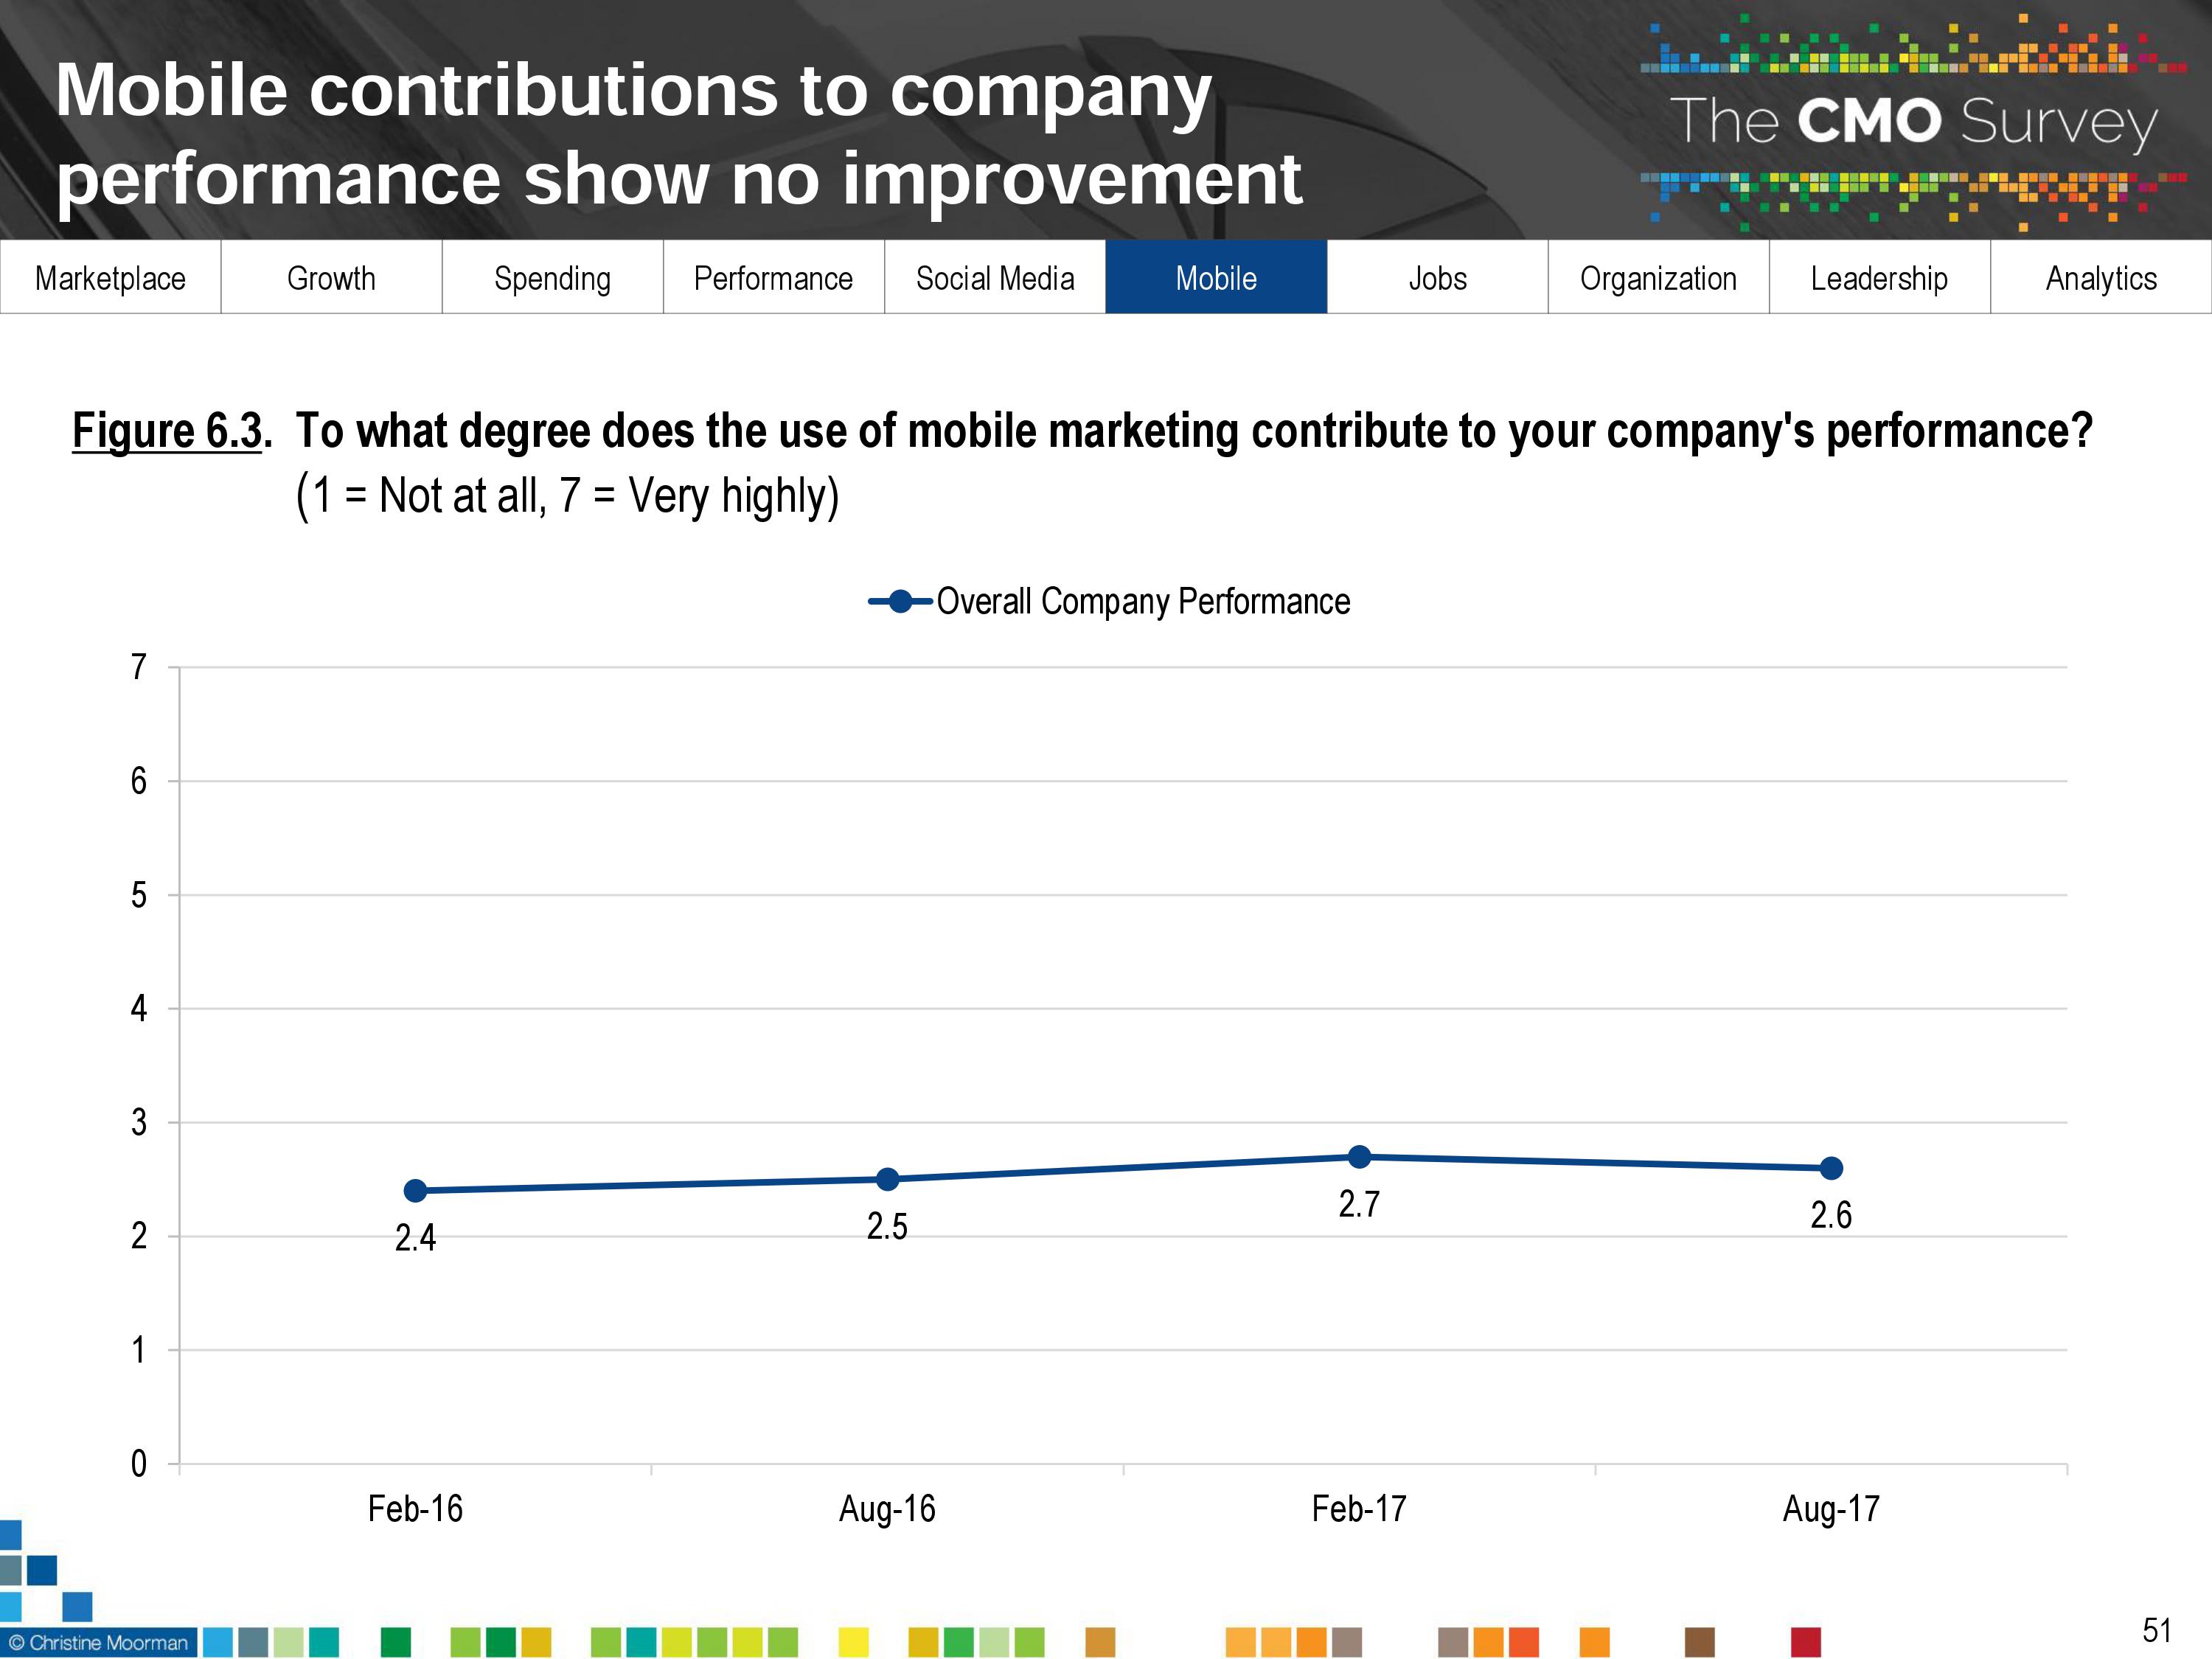The image size is (2212, 1659).
Task: Click The CMO Survey logo
Action: point(1912,122)
